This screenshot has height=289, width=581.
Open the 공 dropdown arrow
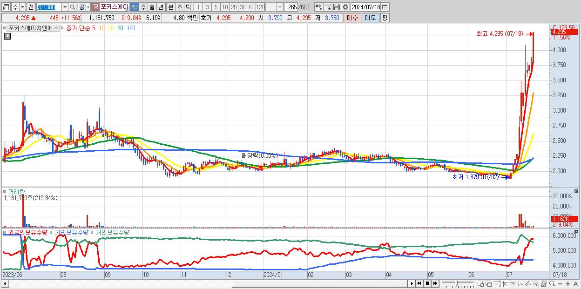[x=88, y=7]
